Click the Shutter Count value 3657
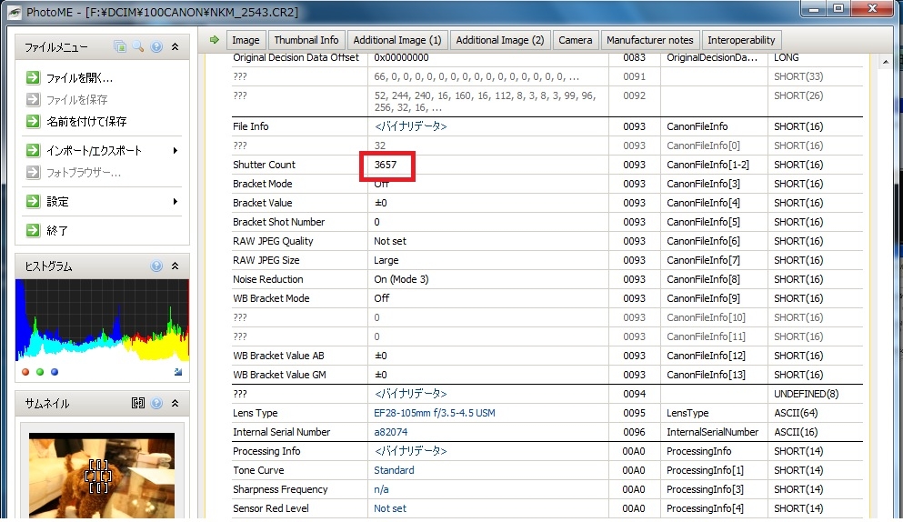Viewport: 903px width, 522px height. [x=386, y=166]
